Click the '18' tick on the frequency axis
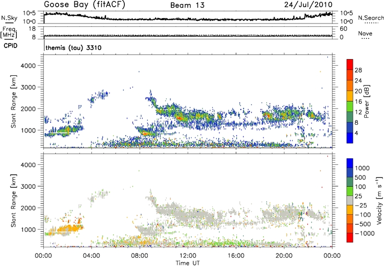Viewport: 384px width, 266px height. pos(32,29)
